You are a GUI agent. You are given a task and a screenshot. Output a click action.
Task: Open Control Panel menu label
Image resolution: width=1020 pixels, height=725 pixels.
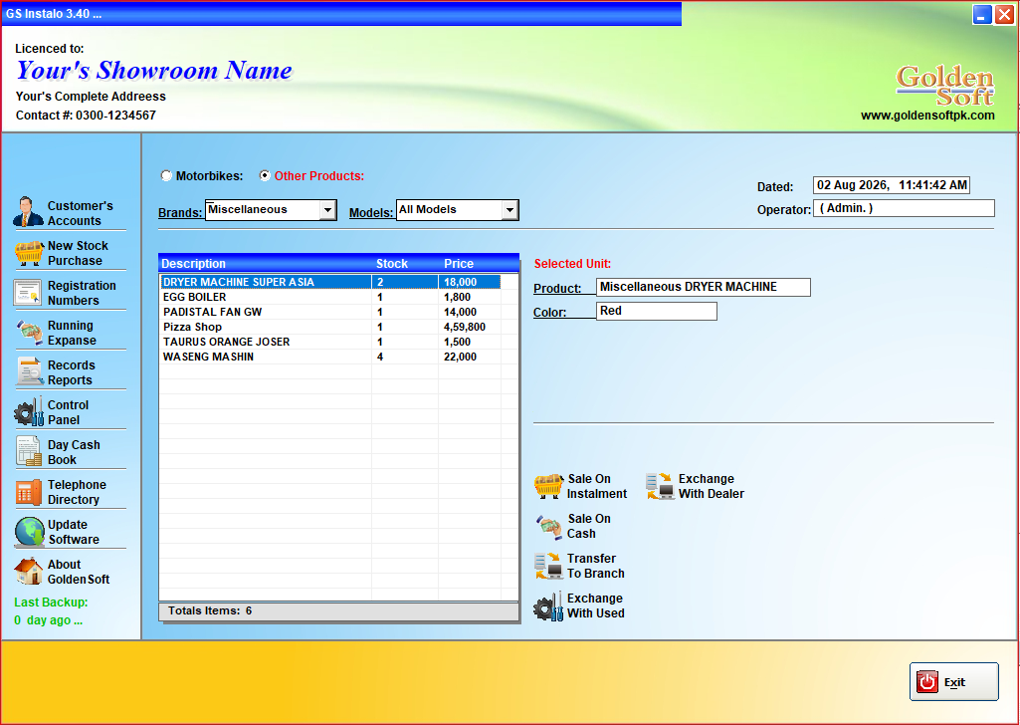pos(68,412)
